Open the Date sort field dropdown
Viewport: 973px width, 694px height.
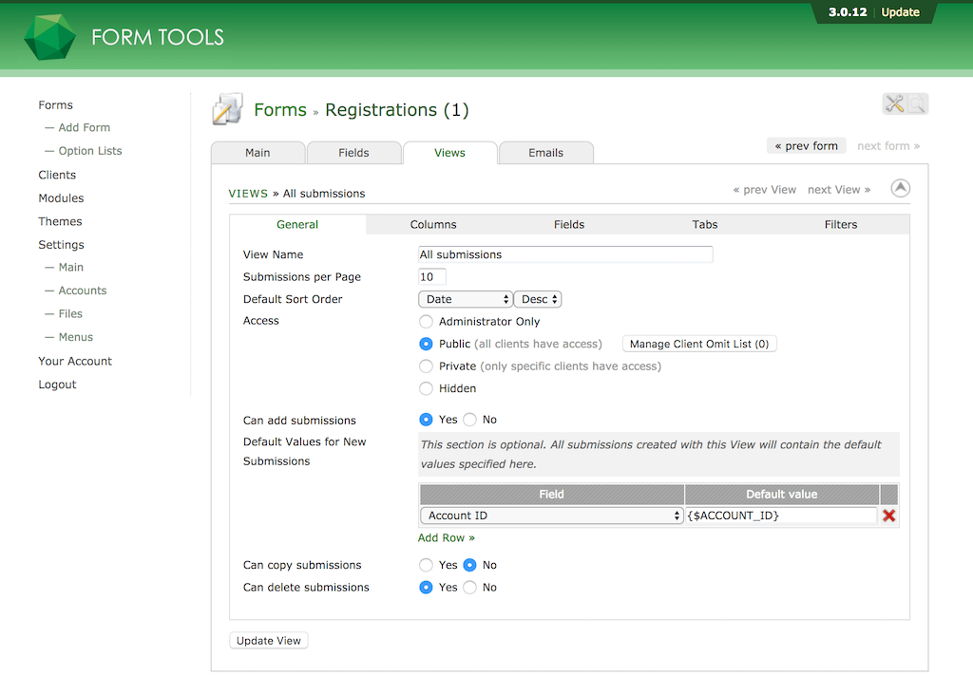(x=466, y=299)
